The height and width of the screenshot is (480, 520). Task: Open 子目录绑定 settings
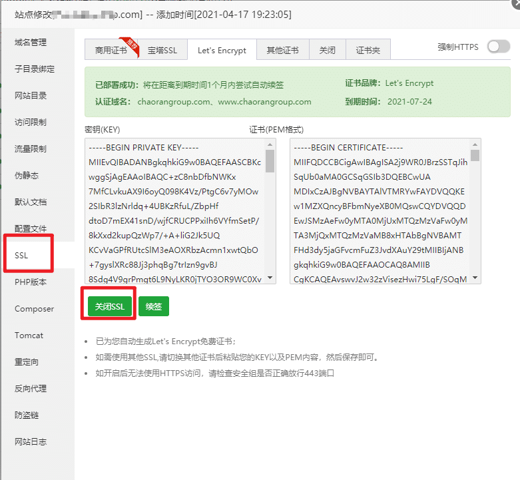tap(35, 69)
